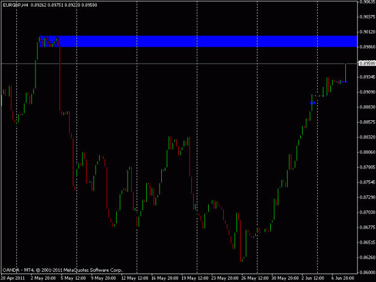Viewport: 376px width, 282px height.
Task: Click the 16 May 20:00 time label
Action: tap(165, 278)
